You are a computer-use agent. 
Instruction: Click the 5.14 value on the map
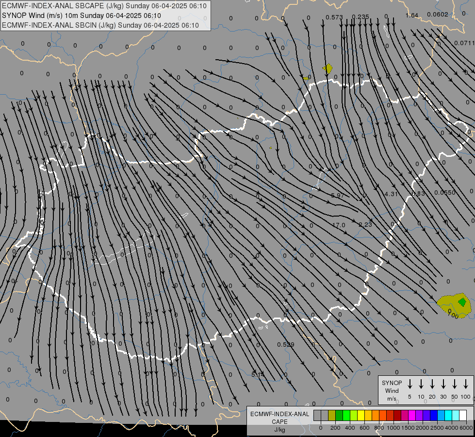click(258, 374)
